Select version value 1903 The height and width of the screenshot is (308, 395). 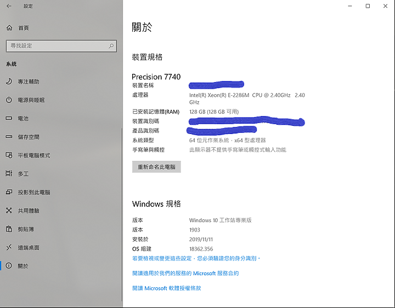click(194, 230)
